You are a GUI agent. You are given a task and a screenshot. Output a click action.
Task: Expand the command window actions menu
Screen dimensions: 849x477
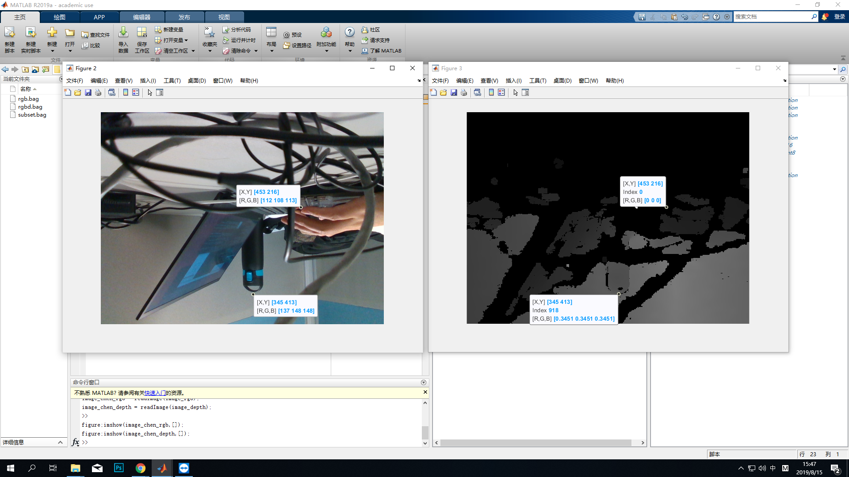pos(424,382)
